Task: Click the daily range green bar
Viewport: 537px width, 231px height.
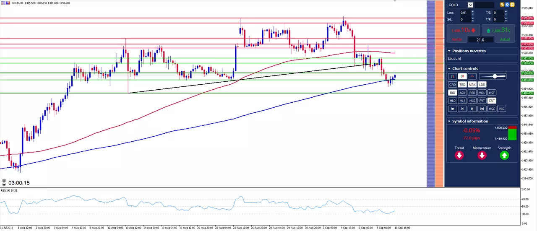Action: click(512, 135)
